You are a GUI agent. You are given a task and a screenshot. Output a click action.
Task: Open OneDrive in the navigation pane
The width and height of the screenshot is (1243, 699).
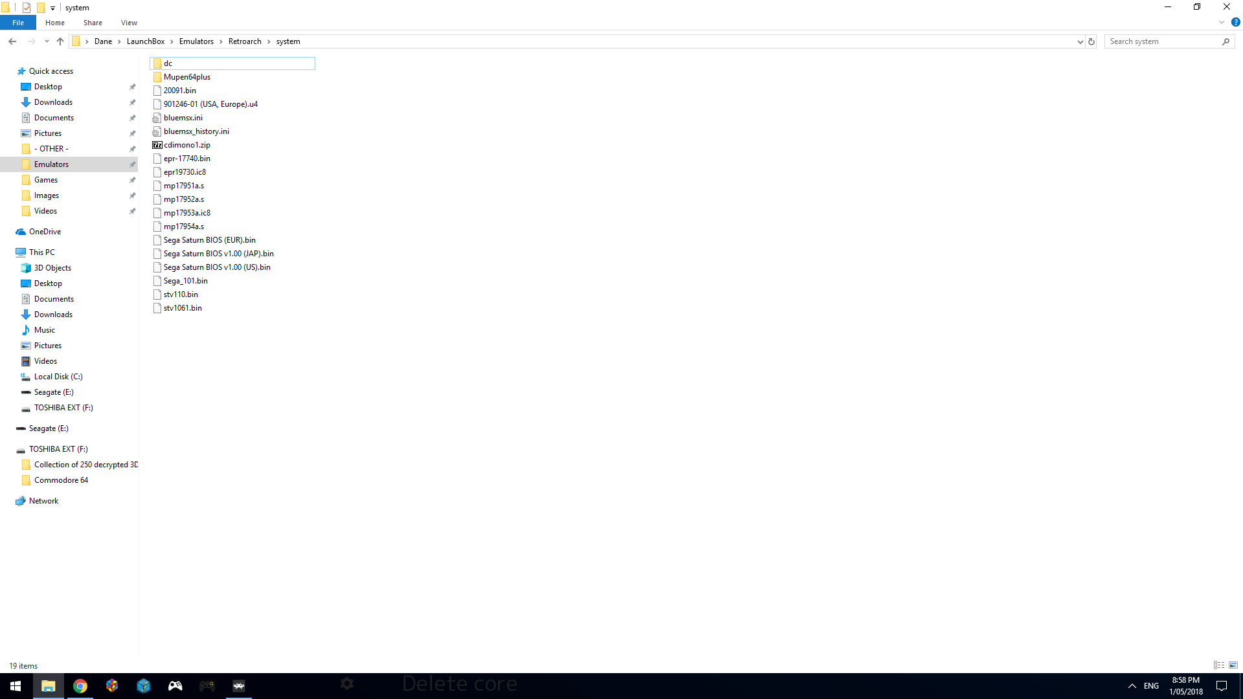tap(45, 232)
